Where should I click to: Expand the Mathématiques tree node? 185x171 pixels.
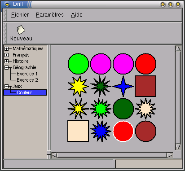pos(6,48)
